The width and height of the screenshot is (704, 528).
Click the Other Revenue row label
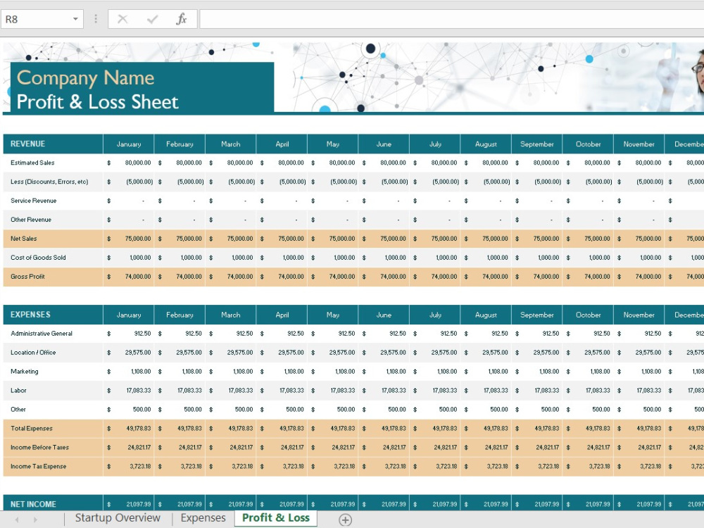pos(31,220)
